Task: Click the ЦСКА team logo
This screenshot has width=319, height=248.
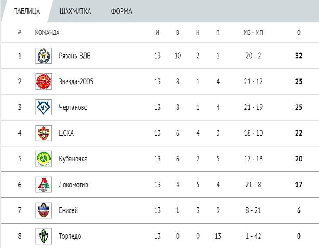Action: (43, 133)
